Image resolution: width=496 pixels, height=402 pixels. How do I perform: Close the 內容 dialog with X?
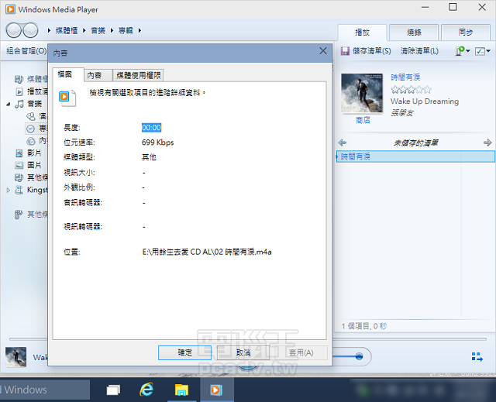[322, 51]
